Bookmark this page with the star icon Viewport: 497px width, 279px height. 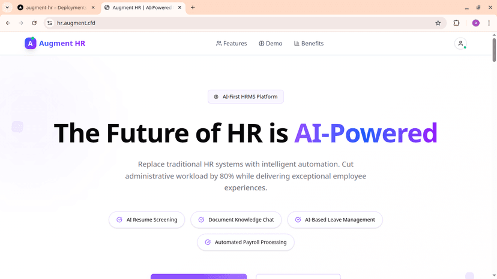click(x=438, y=23)
